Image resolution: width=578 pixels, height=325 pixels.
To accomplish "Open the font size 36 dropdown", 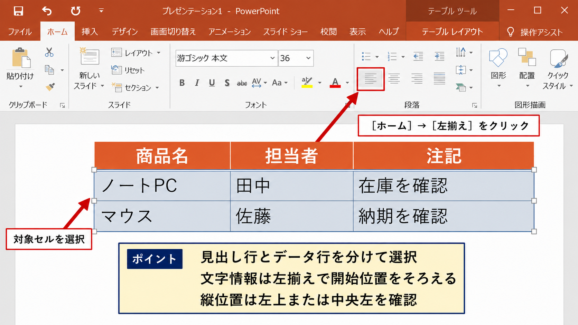I will pyautogui.click(x=308, y=58).
